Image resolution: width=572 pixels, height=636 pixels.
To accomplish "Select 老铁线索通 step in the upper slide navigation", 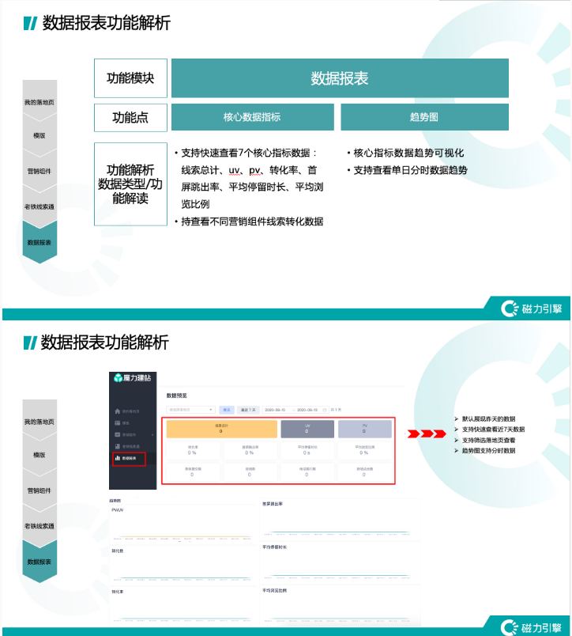I will pos(40,206).
